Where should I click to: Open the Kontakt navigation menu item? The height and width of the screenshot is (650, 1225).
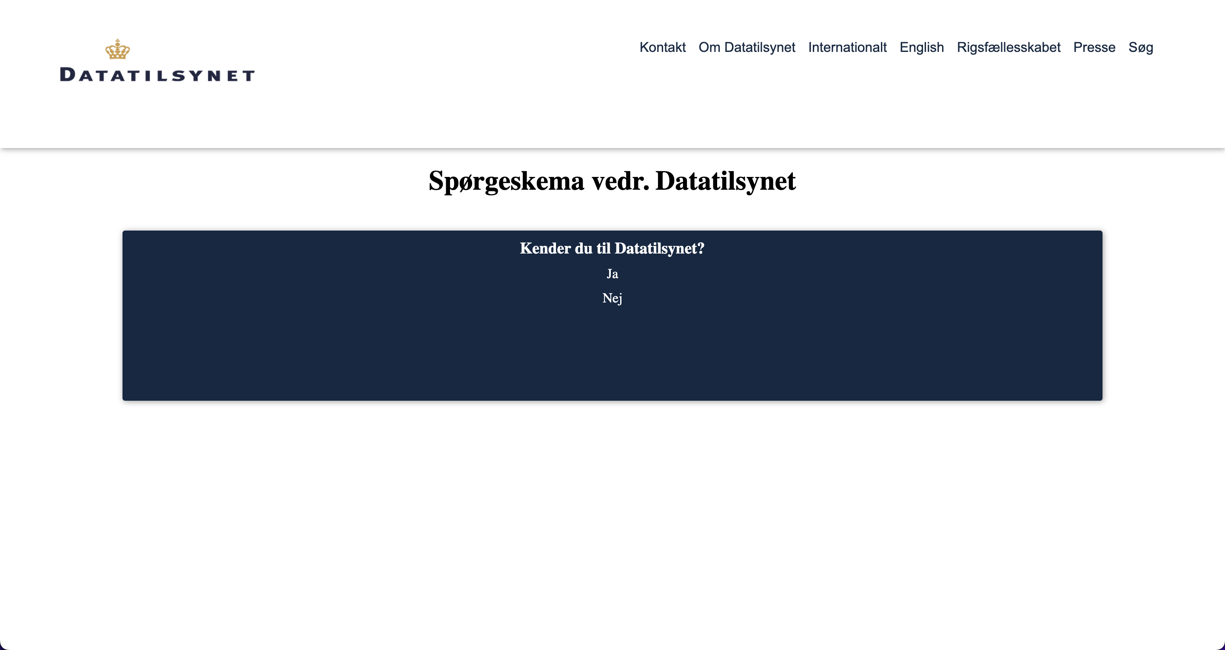pos(662,47)
